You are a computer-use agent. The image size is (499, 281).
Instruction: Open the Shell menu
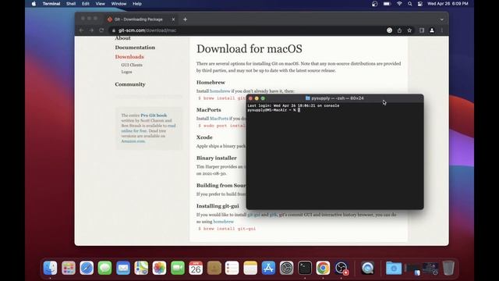coord(71,4)
